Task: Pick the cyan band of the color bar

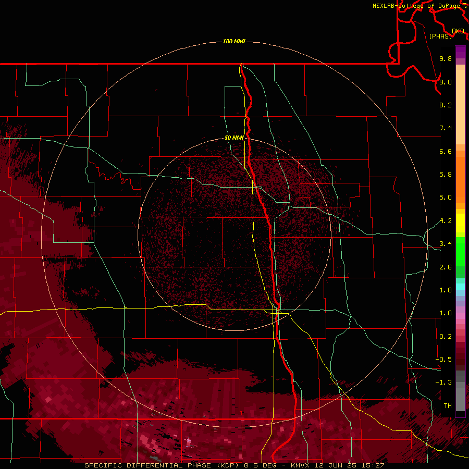Action: 460,287
